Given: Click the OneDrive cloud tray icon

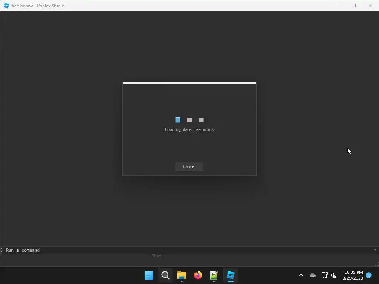Looking at the screenshot, I should (313, 275).
